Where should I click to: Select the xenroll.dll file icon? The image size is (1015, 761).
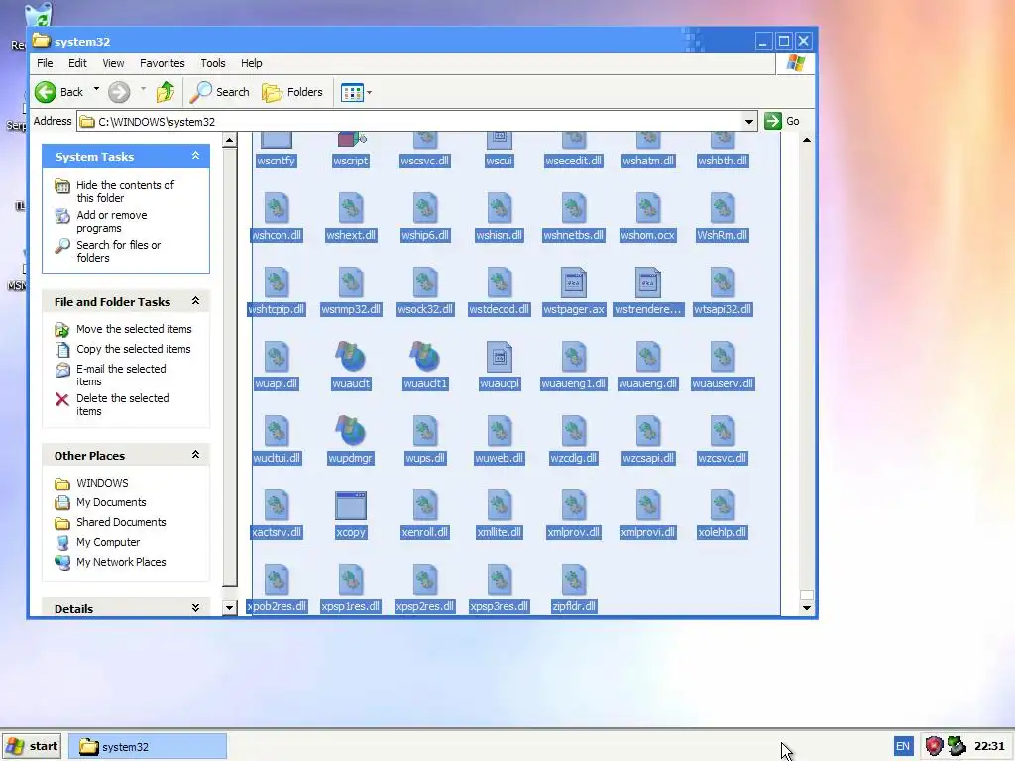(x=424, y=506)
